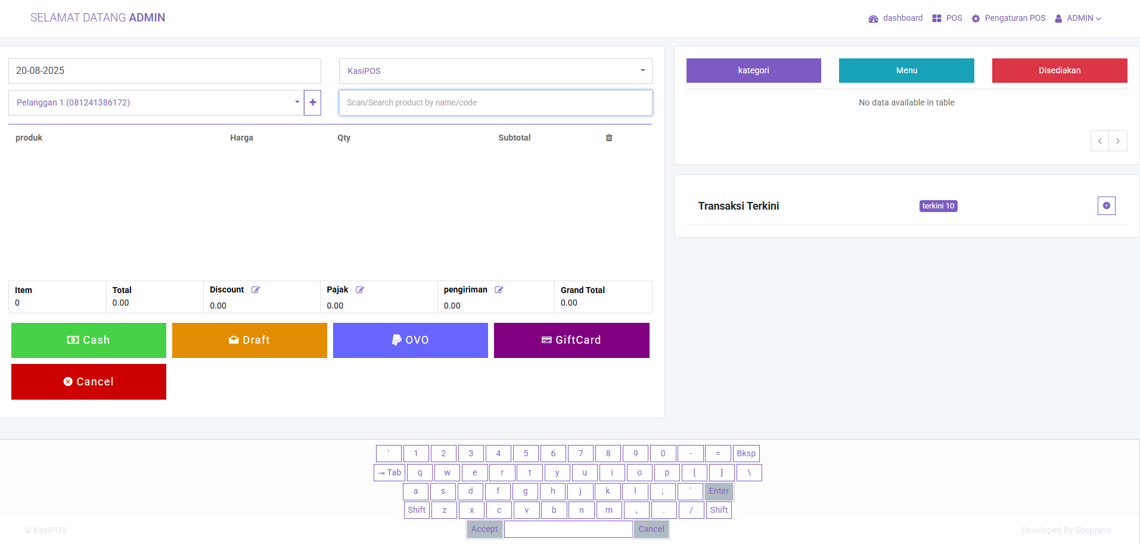
Task: Click the GiftCard payment button
Action: tap(571, 340)
